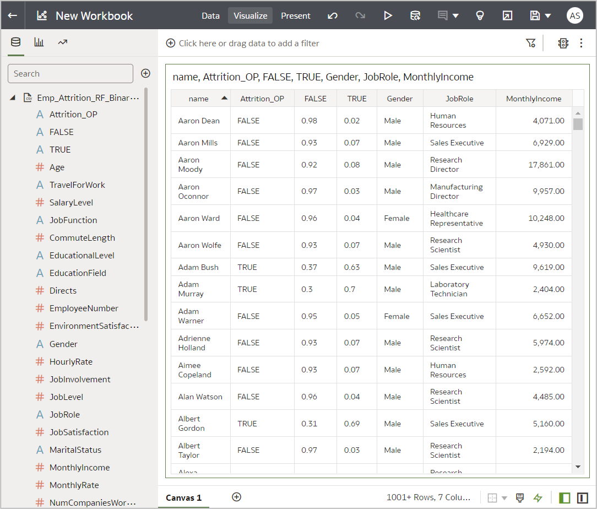Click the Search input field
The height and width of the screenshot is (509, 597).
[x=70, y=73]
